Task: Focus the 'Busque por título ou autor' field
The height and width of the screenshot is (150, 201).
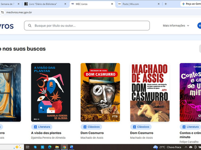Action: (87, 26)
